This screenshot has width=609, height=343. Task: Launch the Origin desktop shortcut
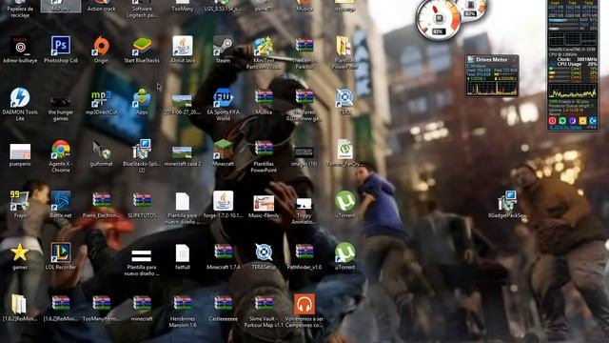[101, 46]
